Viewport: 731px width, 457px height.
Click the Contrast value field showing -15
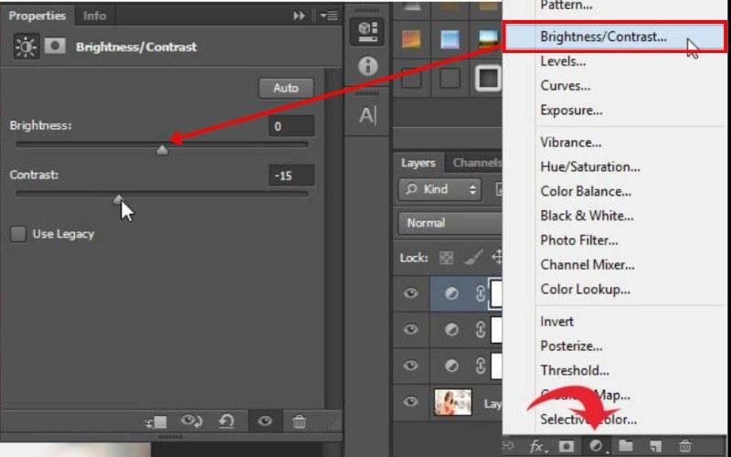pos(291,175)
